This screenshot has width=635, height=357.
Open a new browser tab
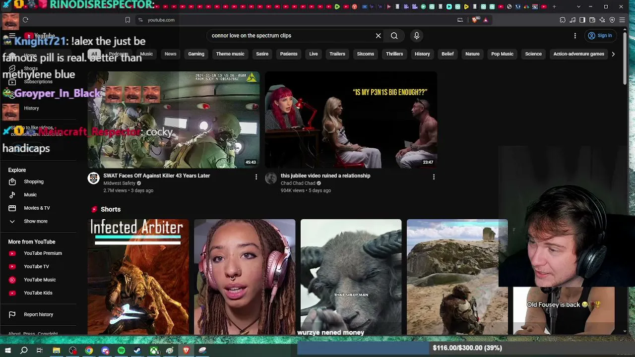click(x=554, y=6)
